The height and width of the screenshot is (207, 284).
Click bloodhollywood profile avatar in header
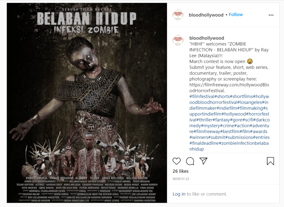[178, 15]
